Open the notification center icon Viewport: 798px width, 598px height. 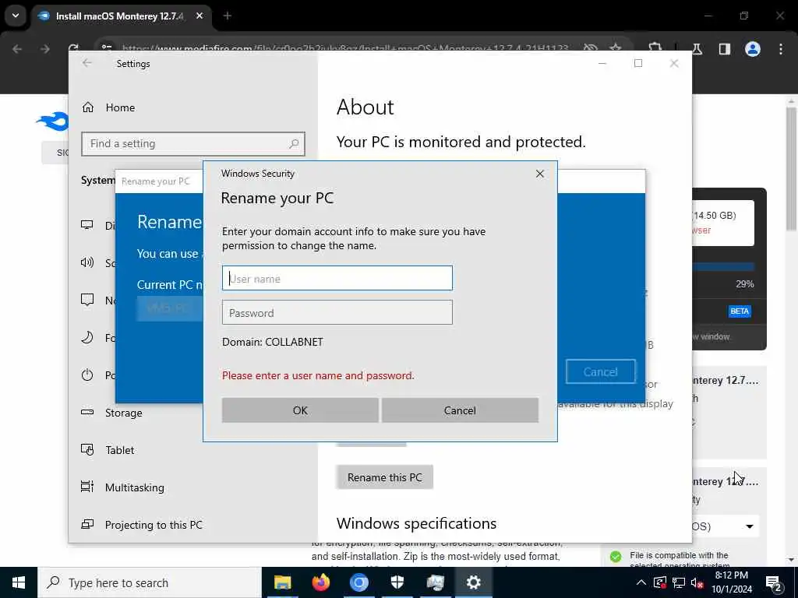[x=773, y=582]
